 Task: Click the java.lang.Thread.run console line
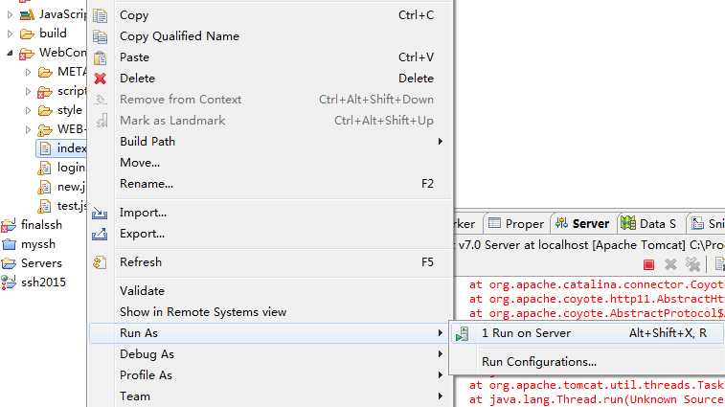(x=597, y=399)
